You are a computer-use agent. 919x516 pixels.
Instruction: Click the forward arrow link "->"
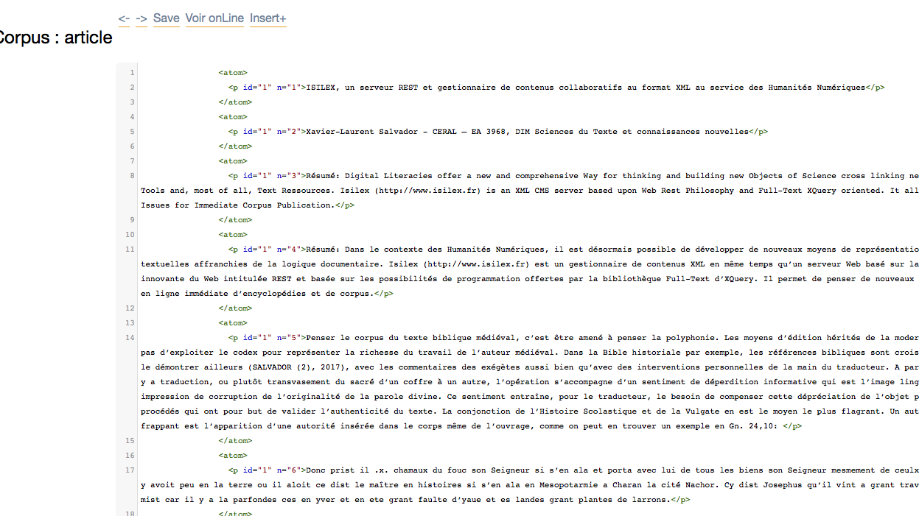point(141,18)
